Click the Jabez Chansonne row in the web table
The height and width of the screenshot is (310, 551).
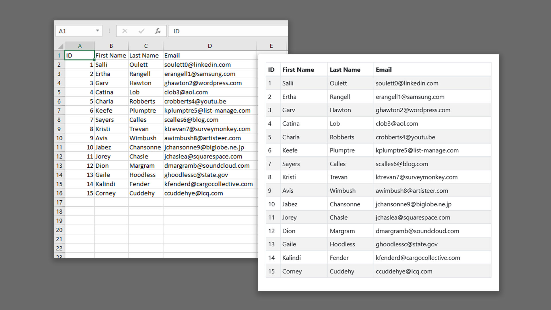(344, 204)
